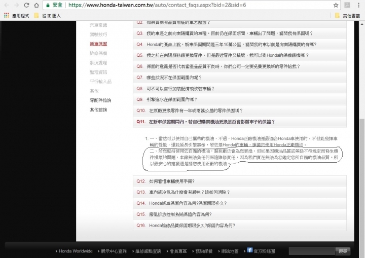Select 維修保養 in the sidebar
Screen dimensions: 365x258
98,53
